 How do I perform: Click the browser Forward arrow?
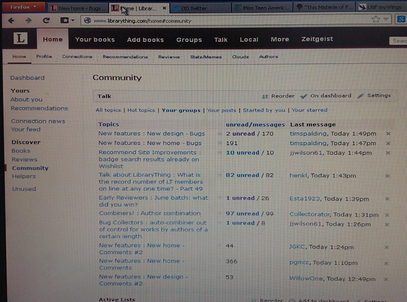[28, 21]
